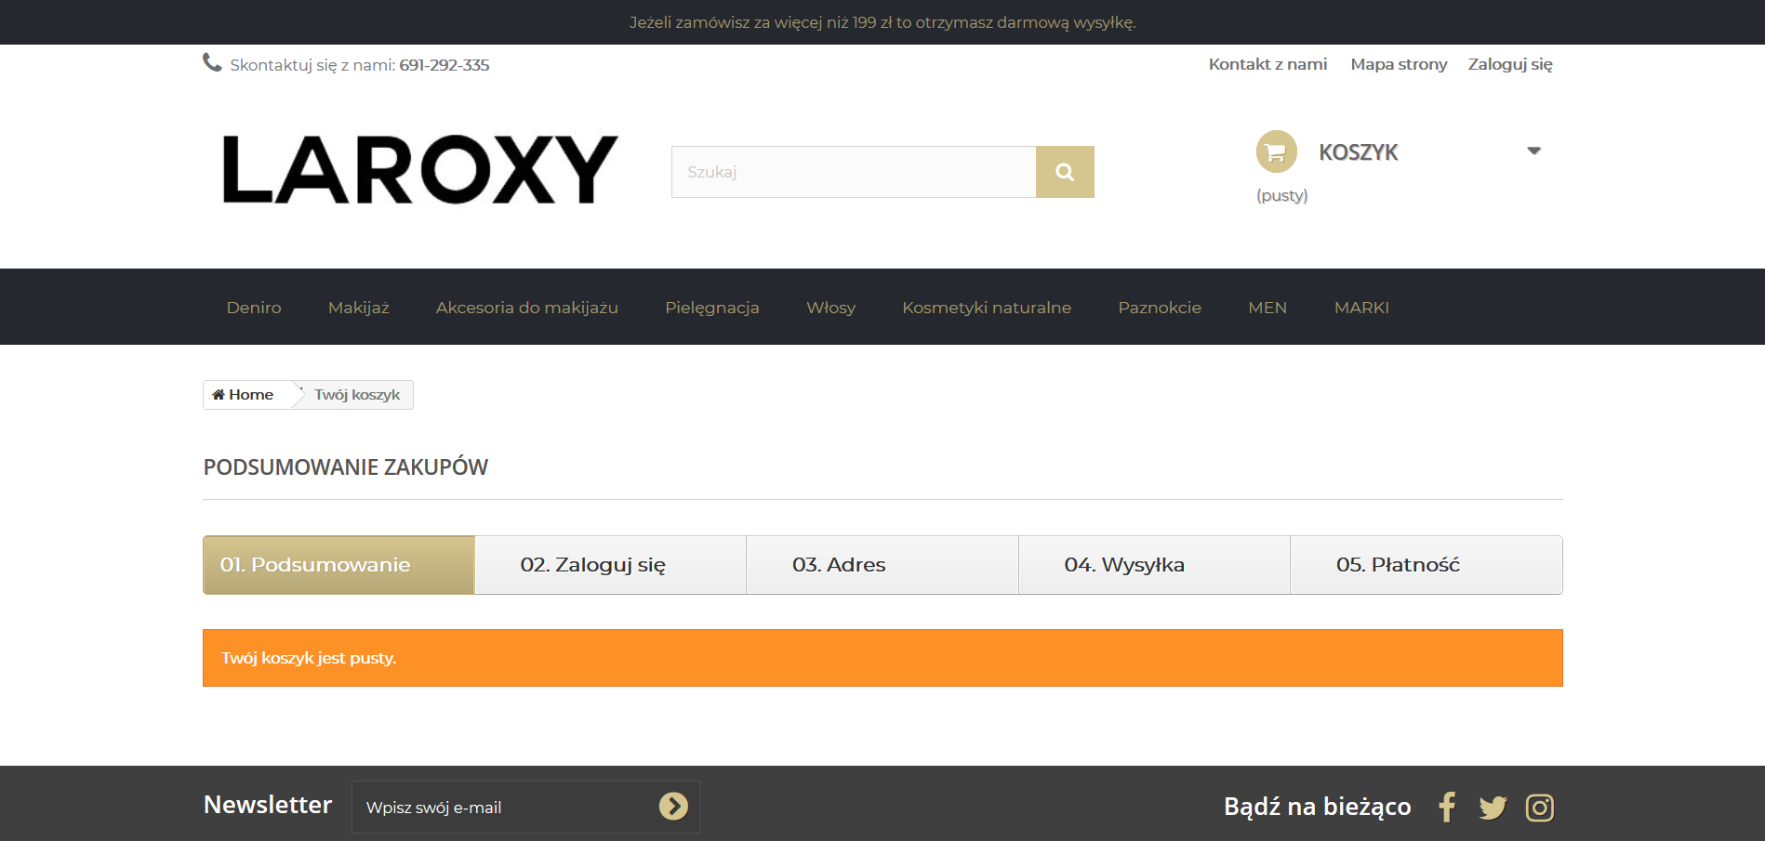Click the phone number 691-292-335
1765x841 pixels.
[445, 65]
